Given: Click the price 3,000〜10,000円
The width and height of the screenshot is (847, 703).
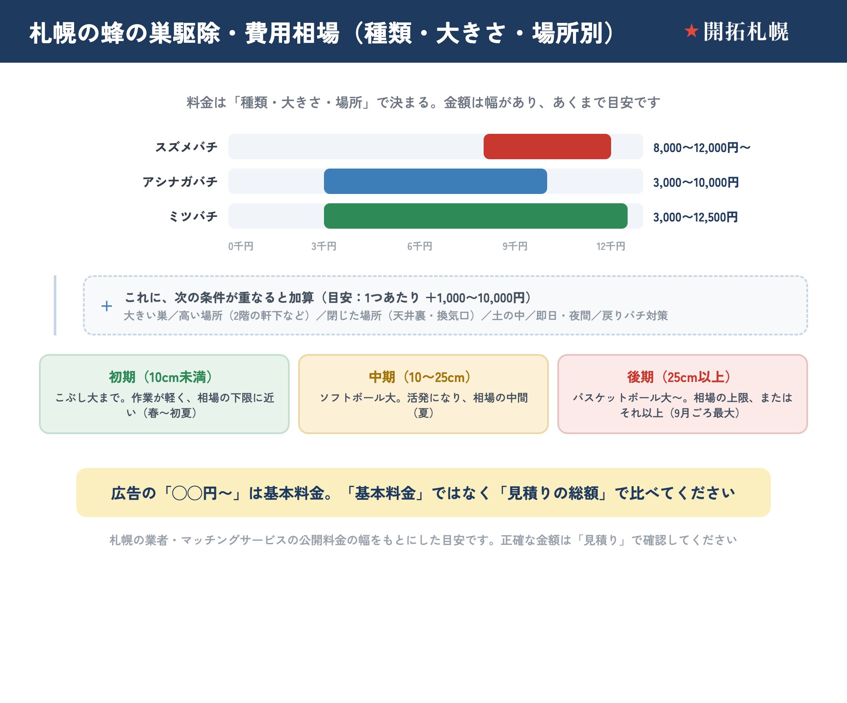Looking at the screenshot, I should pos(696,183).
